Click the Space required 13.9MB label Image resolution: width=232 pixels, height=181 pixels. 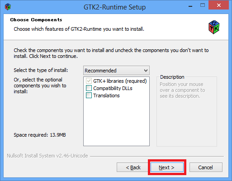pos(40,135)
